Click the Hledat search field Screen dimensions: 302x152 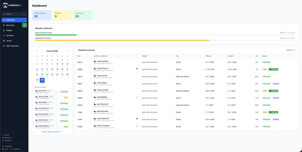[x=14, y=14]
